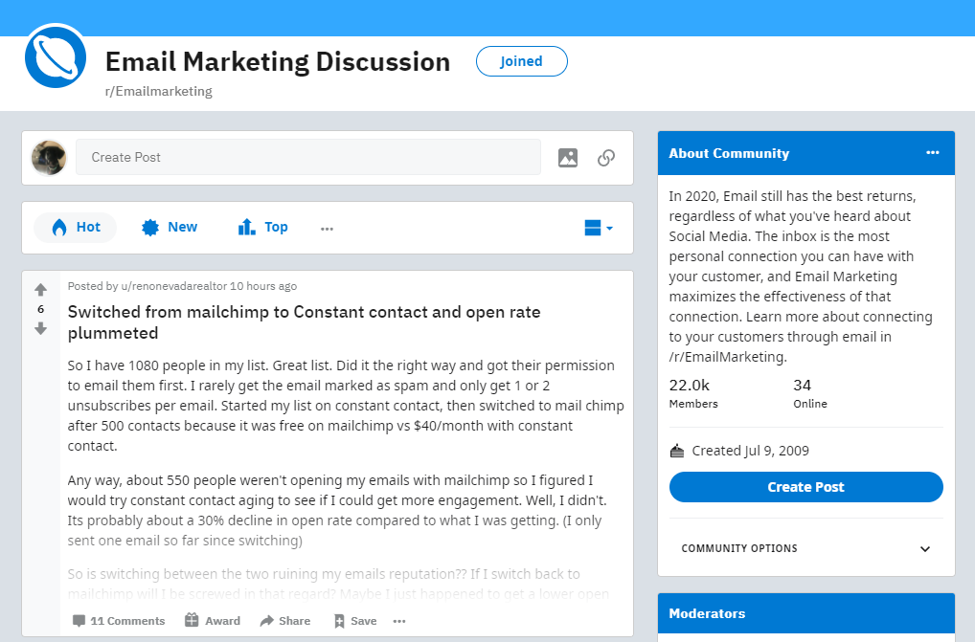The height and width of the screenshot is (642, 975).
Task: Click the r/Emailmarketing subreddit name
Action: 159,91
